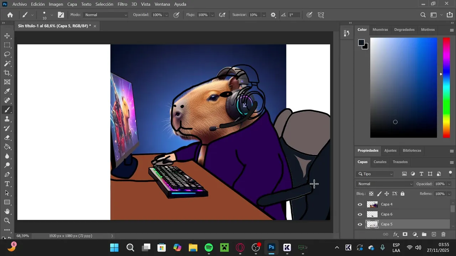Select the Rectangle shape tool
The height and width of the screenshot is (256, 456).
tap(7, 202)
